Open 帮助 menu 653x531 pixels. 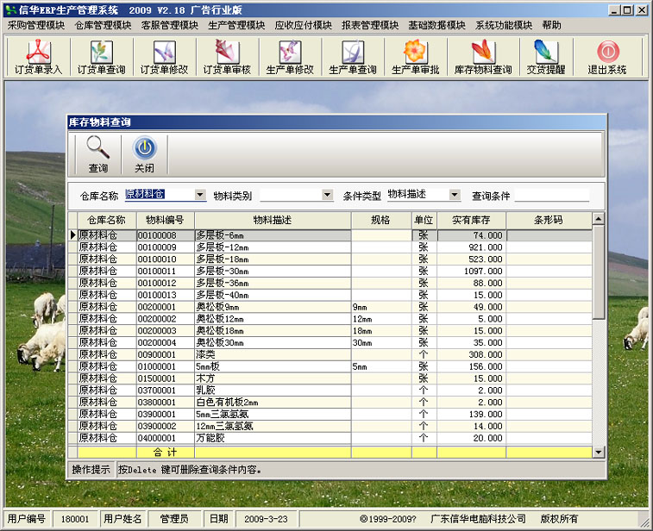[x=551, y=25]
